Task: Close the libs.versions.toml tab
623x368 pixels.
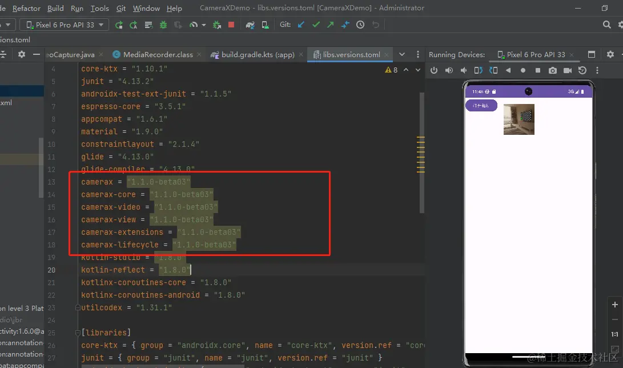Action: (x=387, y=54)
